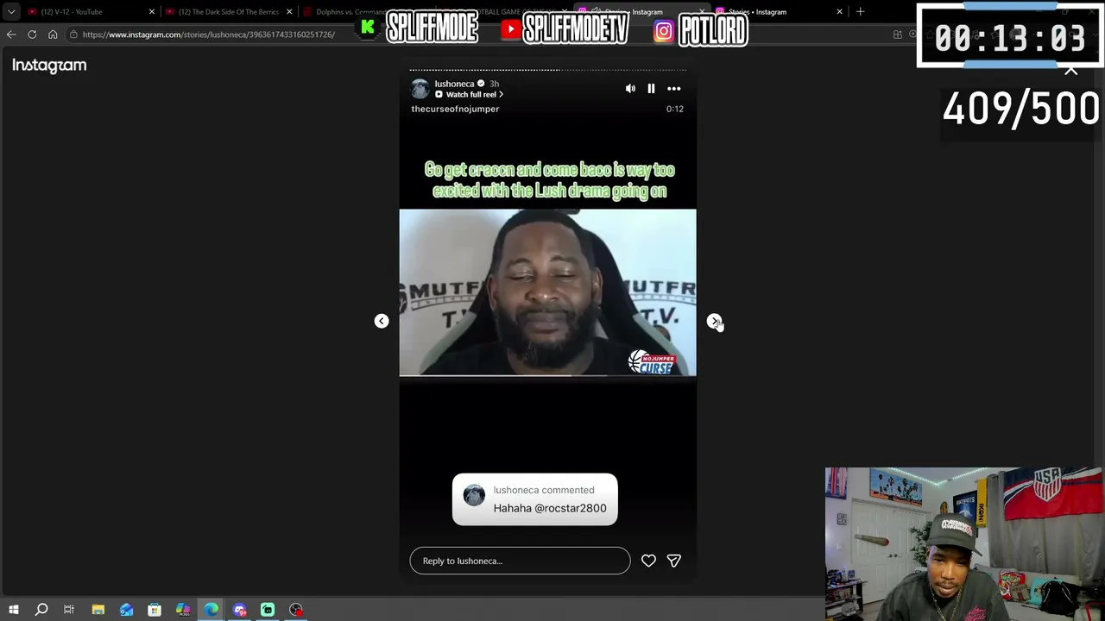This screenshot has height=621, width=1105.
Task: Share the story via the paper plane icon
Action: (674, 561)
